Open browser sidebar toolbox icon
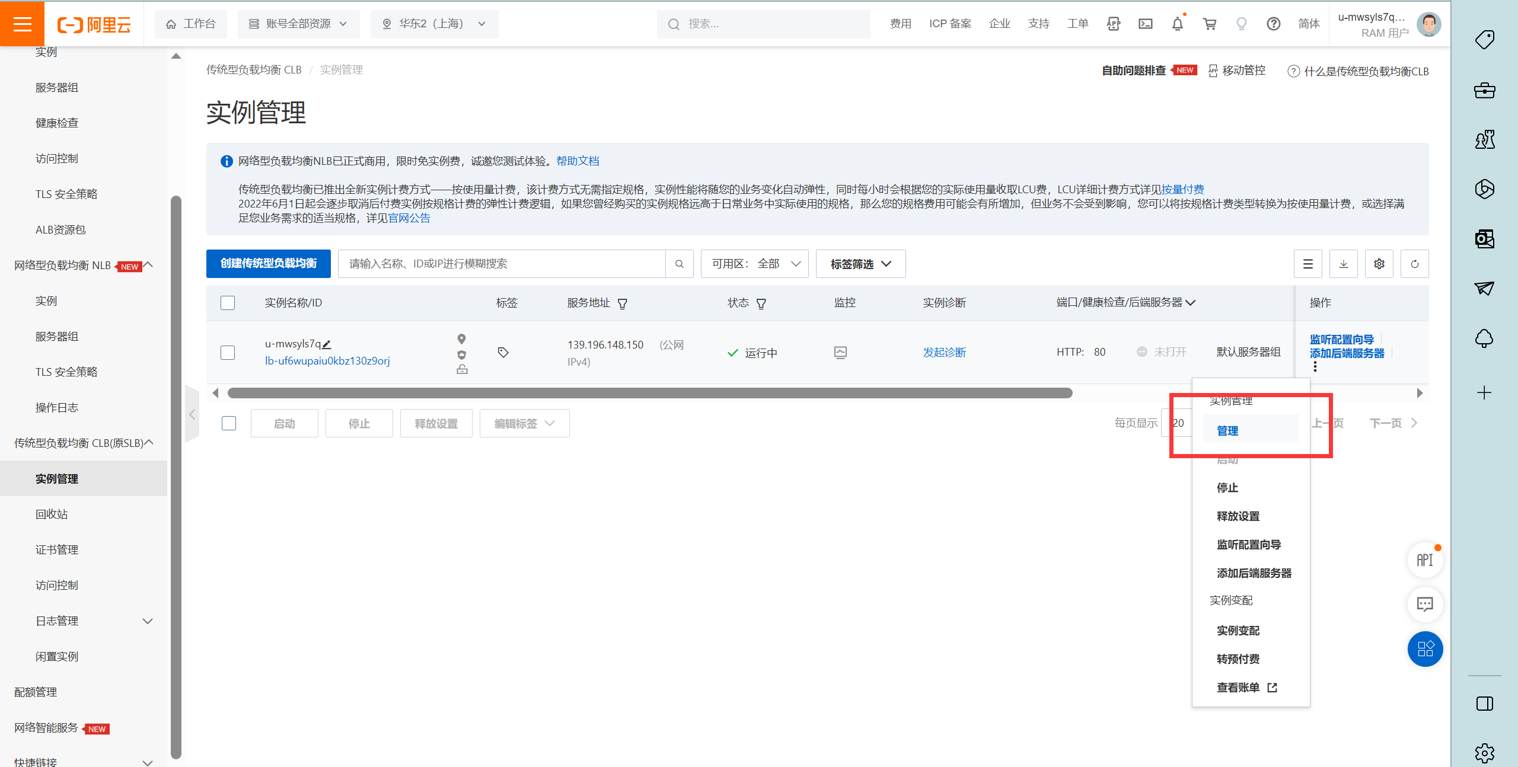The image size is (1518, 767). coord(1484,90)
